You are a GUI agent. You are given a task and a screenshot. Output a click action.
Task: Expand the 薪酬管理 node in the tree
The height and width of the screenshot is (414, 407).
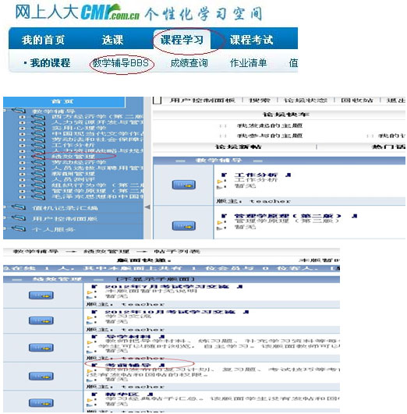tap(22, 174)
